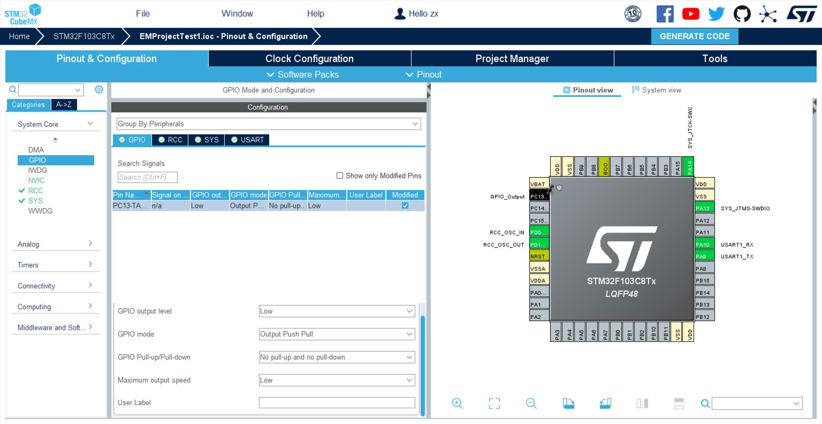Expand the Connectivity category
This screenshot has height=424, width=822.
[x=56, y=286]
